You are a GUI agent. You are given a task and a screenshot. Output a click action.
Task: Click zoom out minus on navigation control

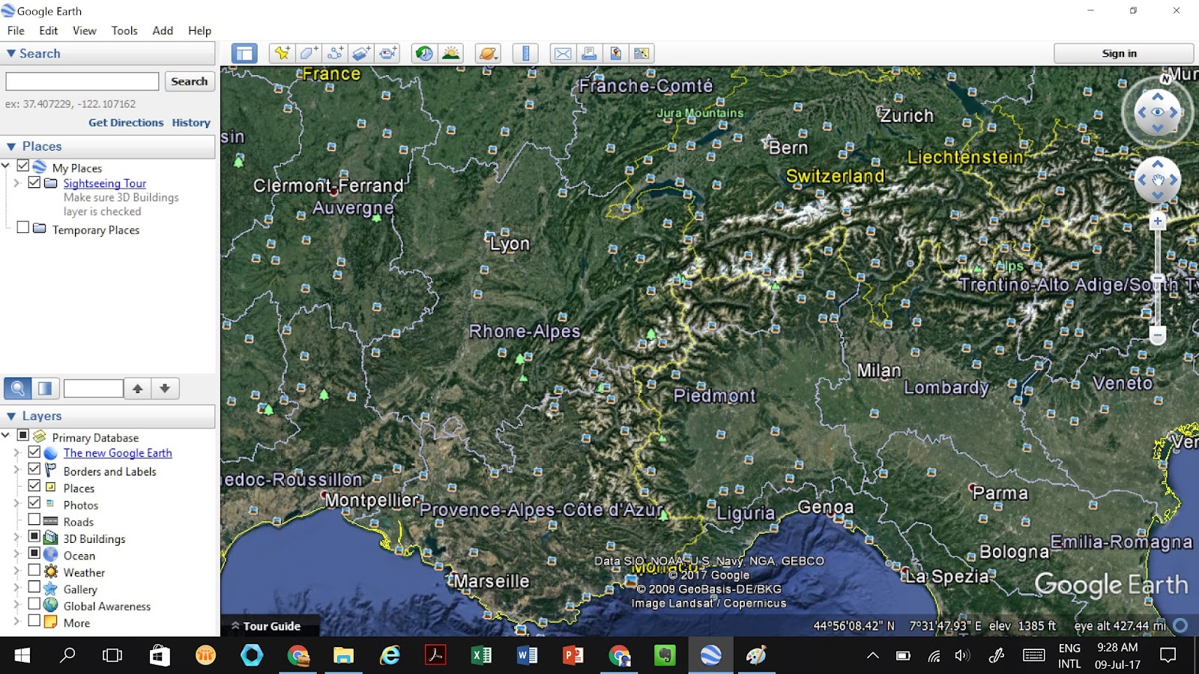(x=1158, y=335)
